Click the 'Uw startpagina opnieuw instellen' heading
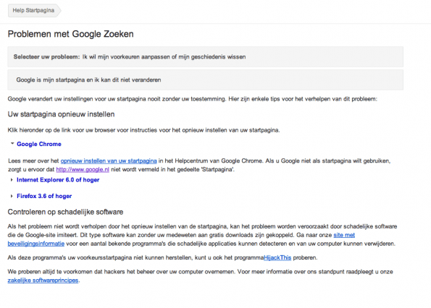Image resolution: width=431 pixels, height=308 pixels. 61,114
